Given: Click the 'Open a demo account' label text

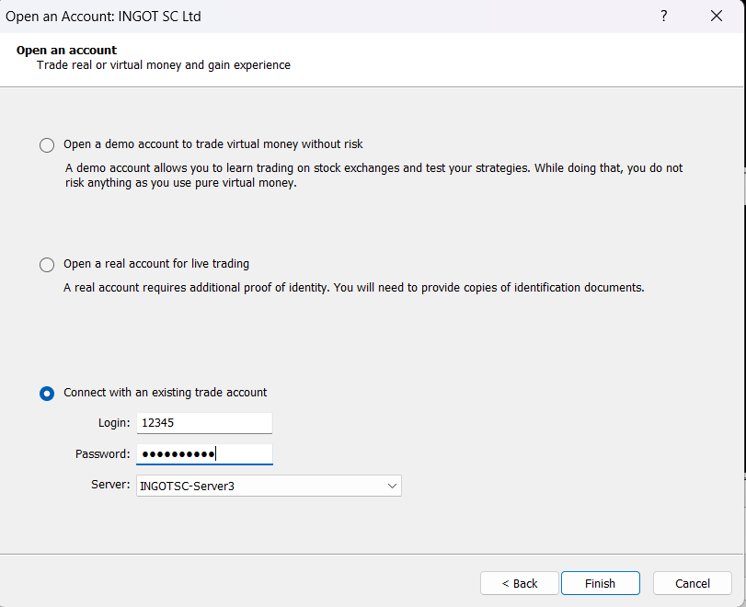Looking at the screenshot, I should pos(213,144).
